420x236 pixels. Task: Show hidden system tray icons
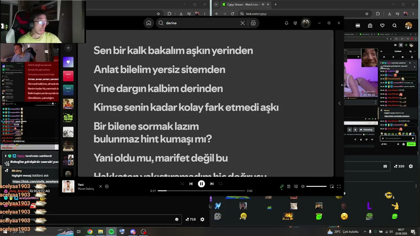click(365, 232)
